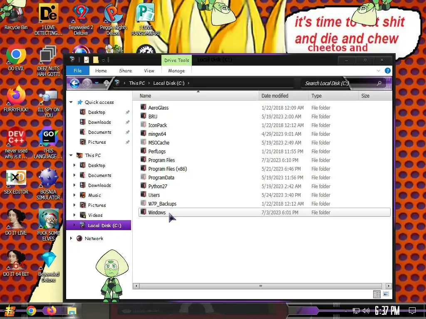Expand the Network tree node

click(71, 238)
